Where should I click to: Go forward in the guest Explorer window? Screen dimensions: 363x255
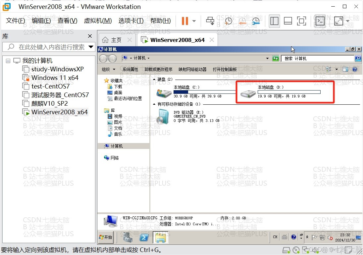(x=113, y=58)
